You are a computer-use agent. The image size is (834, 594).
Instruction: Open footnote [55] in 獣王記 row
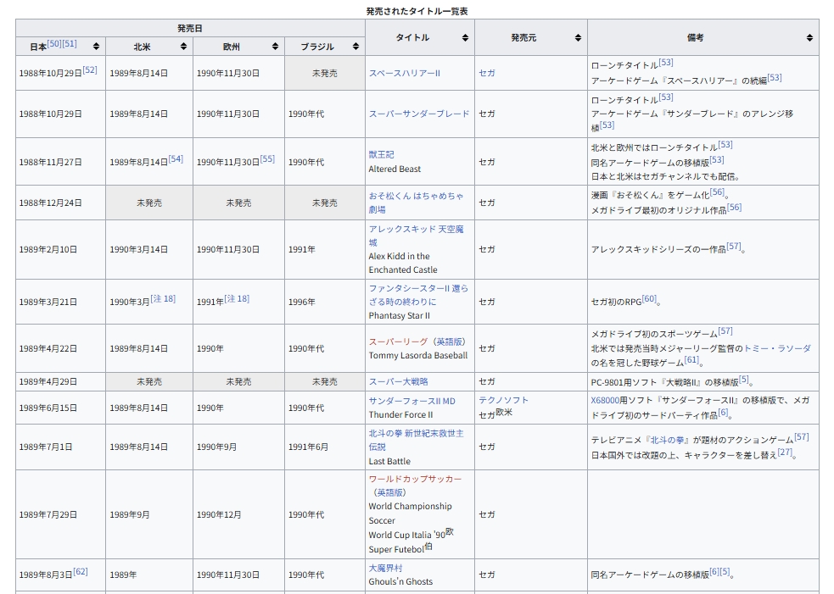(x=267, y=158)
